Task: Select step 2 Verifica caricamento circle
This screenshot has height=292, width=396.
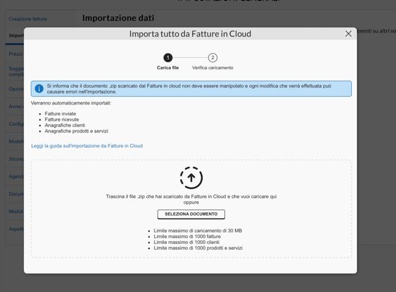Action: 213,58
